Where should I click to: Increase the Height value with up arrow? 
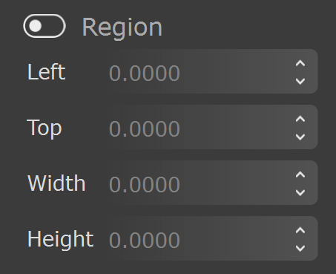(x=300, y=230)
